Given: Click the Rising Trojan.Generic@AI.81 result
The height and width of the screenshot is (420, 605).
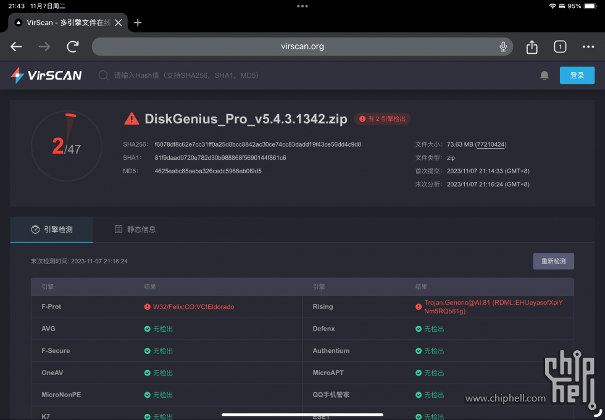Looking at the screenshot, I should click(x=493, y=307).
